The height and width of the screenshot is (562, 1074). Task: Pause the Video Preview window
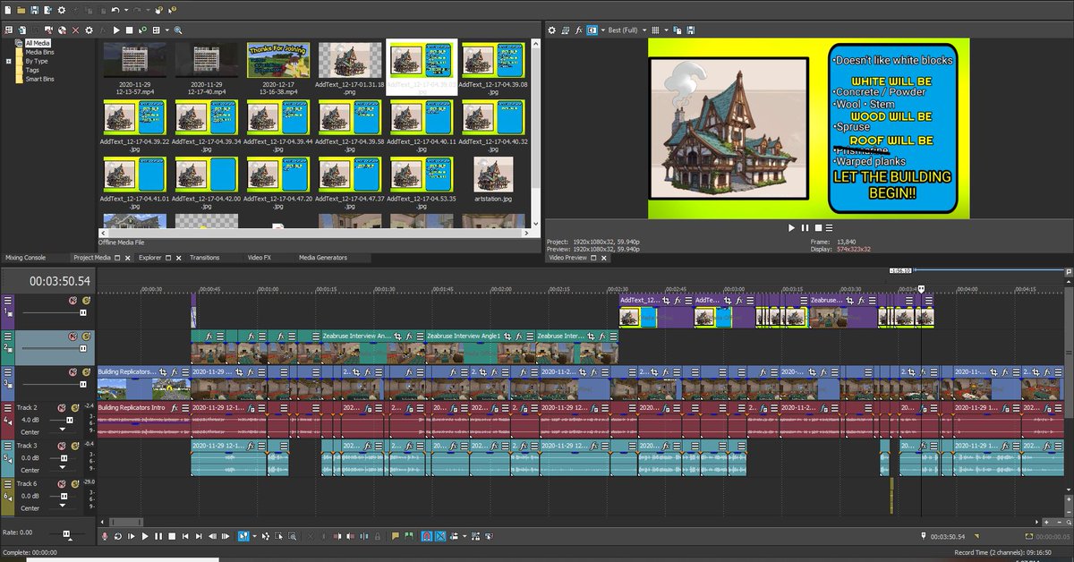point(804,228)
